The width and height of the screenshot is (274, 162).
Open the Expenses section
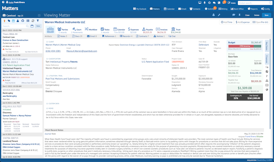click(x=133, y=30)
